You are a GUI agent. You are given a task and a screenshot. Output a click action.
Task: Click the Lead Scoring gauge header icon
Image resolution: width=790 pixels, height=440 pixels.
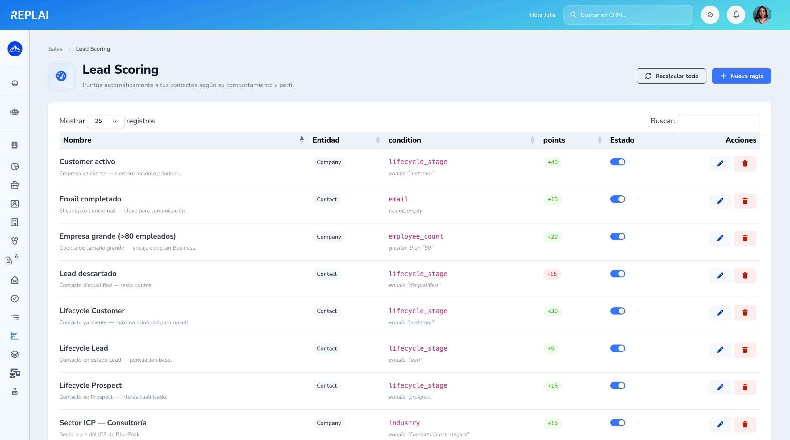(61, 76)
